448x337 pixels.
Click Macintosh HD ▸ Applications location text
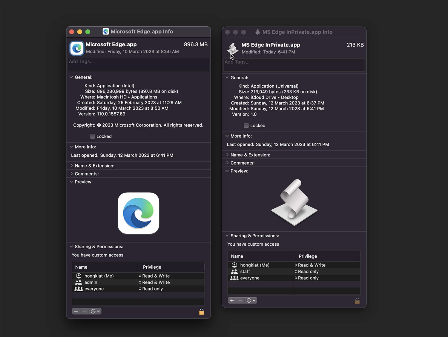point(127,97)
